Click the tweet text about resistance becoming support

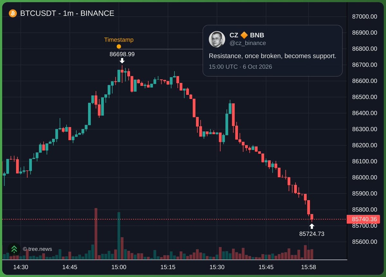(272, 56)
